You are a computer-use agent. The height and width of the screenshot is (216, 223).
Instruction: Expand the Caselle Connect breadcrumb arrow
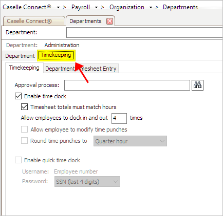pos(58,8)
